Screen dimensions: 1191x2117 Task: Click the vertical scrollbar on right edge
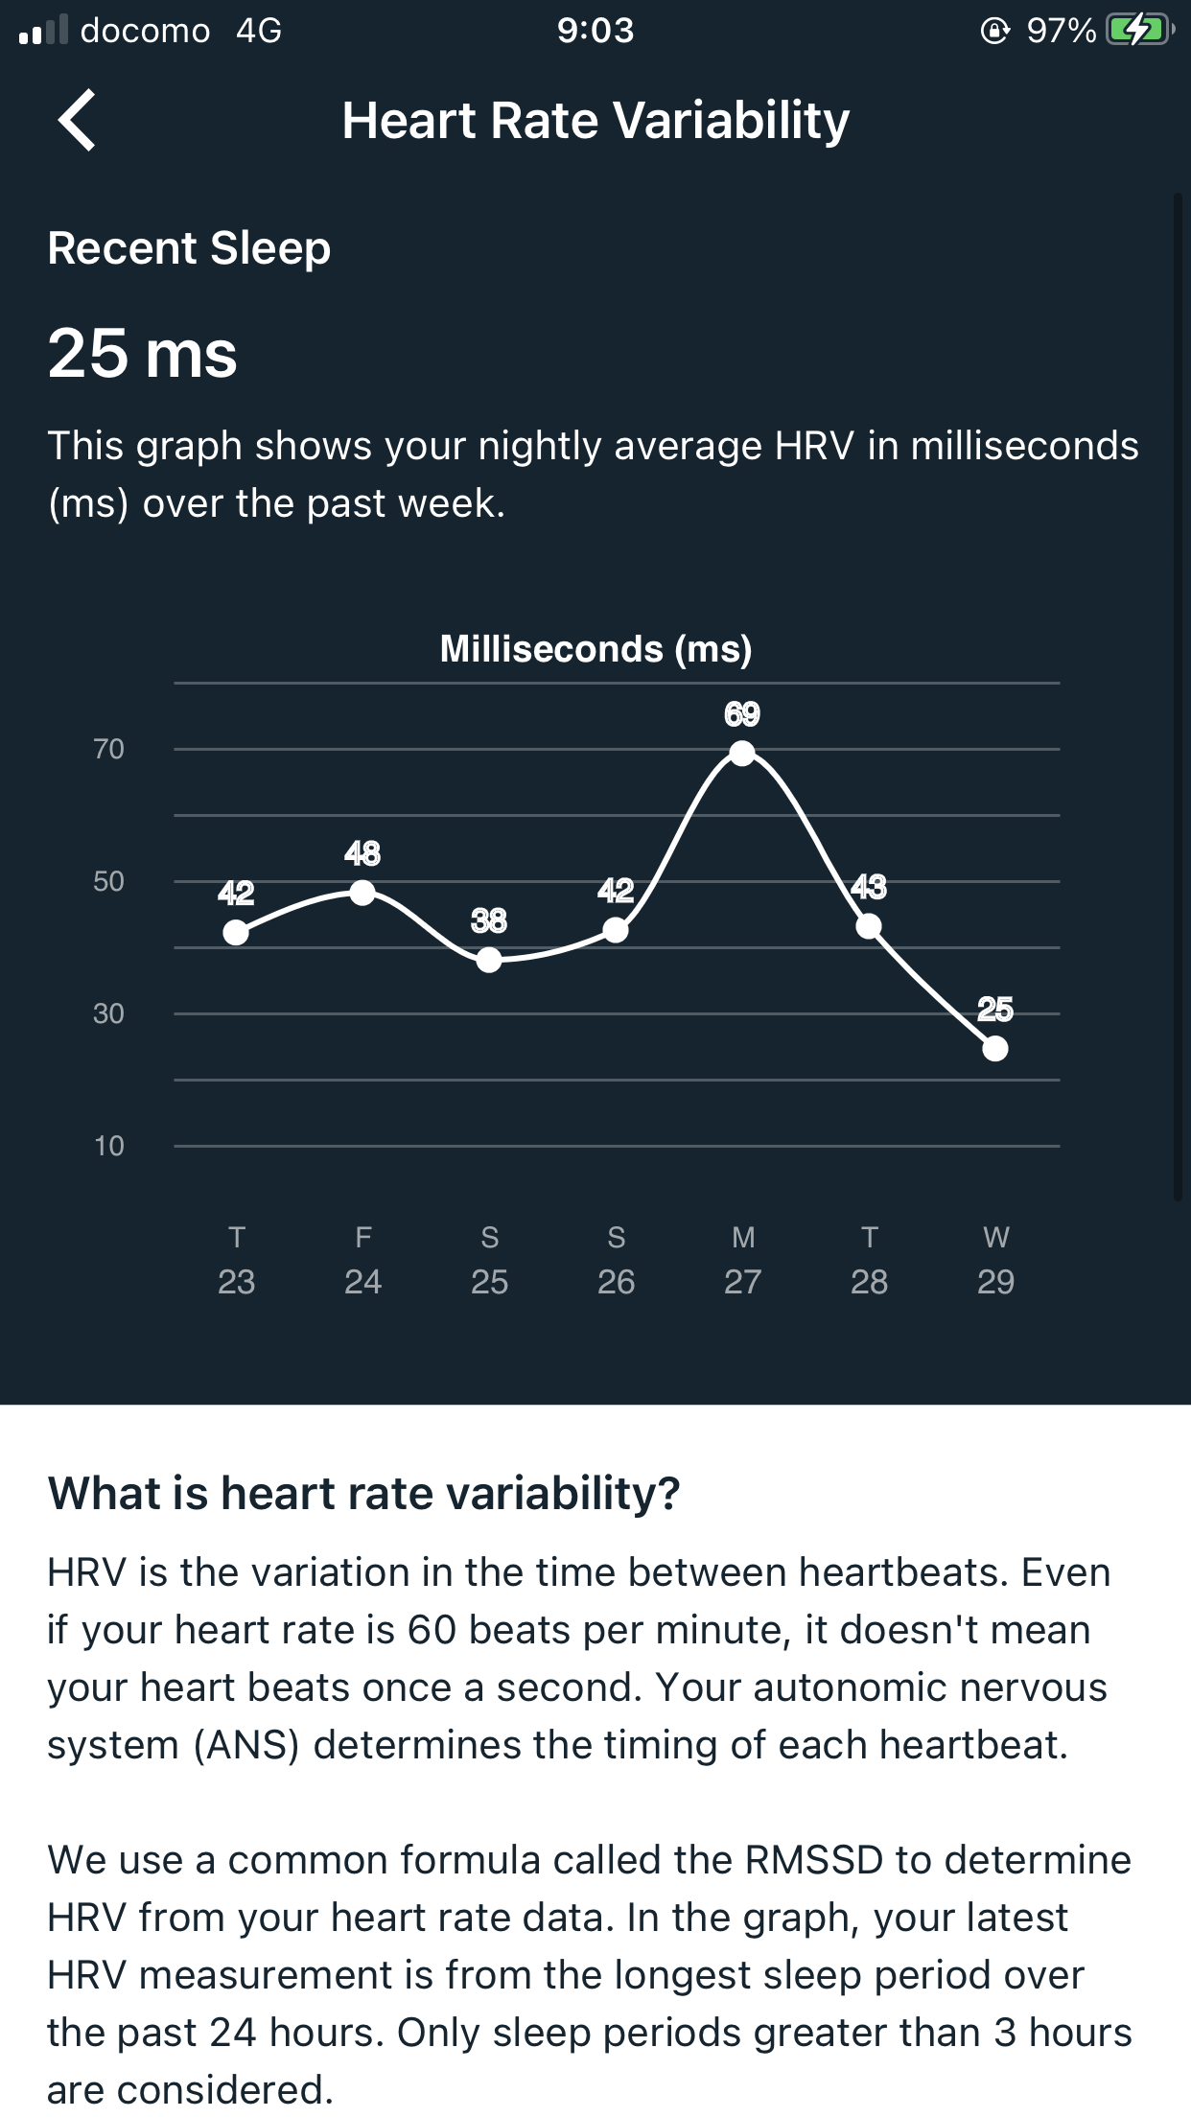pyautogui.click(x=1179, y=696)
